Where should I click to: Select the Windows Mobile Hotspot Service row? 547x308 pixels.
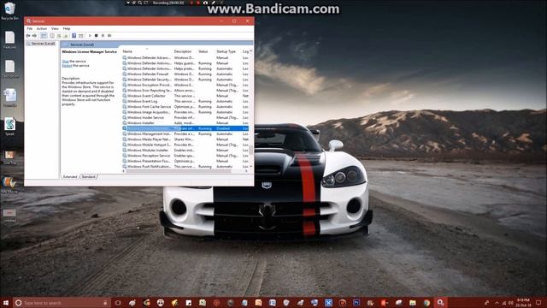[x=185, y=145]
